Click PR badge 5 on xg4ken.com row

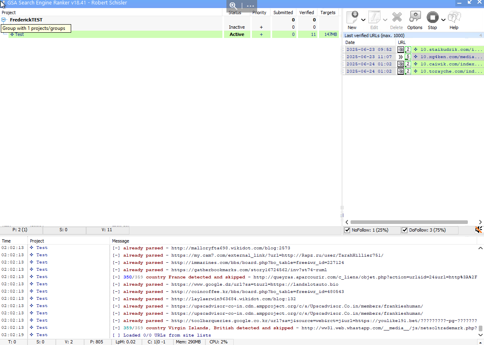408,56
